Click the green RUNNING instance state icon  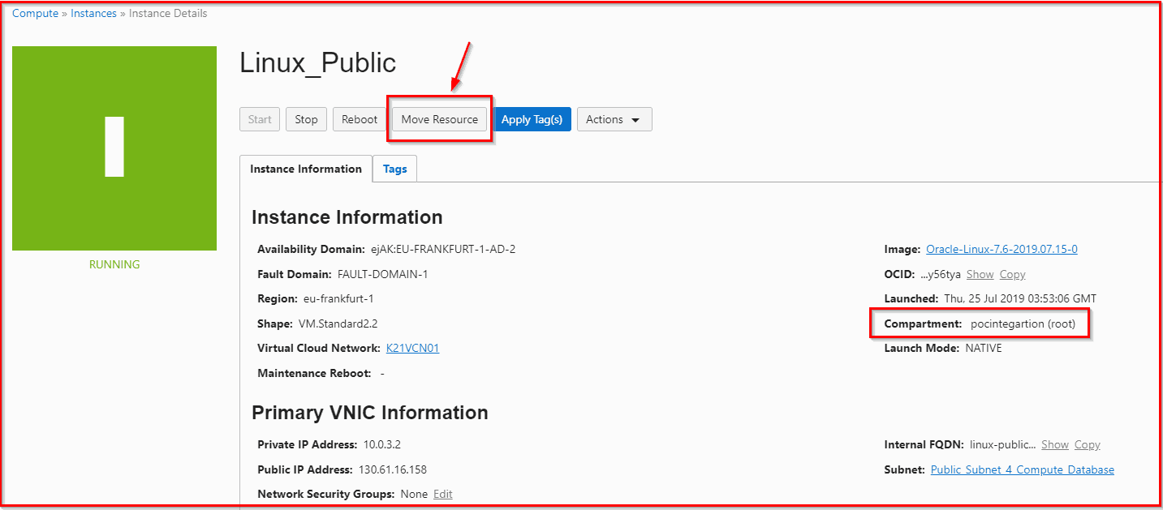point(114,148)
